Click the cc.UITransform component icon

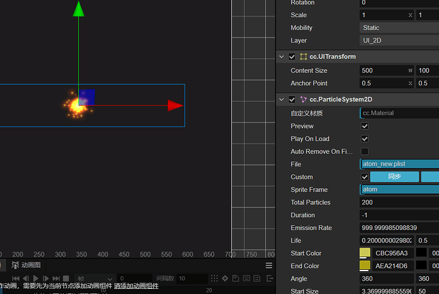(x=303, y=57)
